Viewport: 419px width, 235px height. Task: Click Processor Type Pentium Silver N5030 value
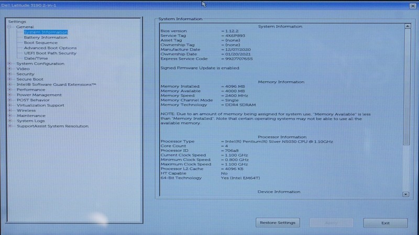(279, 141)
